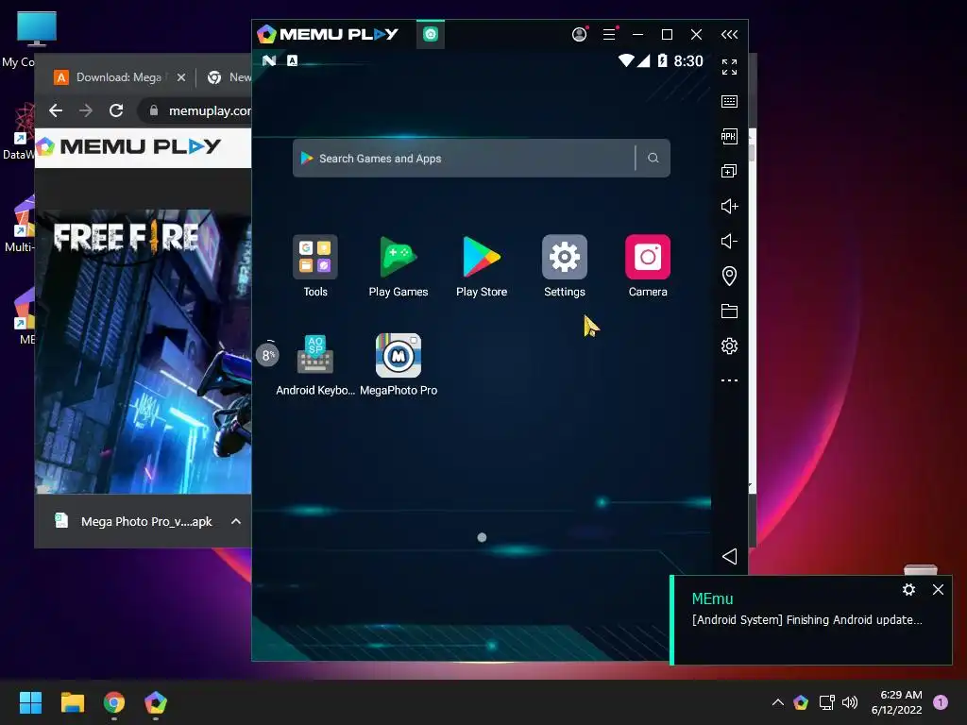Click the Chrome taskbar icon

click(x=114, y=702)
